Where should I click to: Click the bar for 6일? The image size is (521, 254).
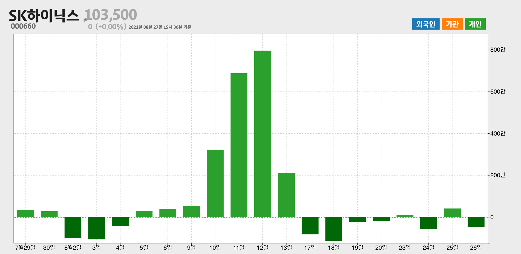click(x=168, y=213)
